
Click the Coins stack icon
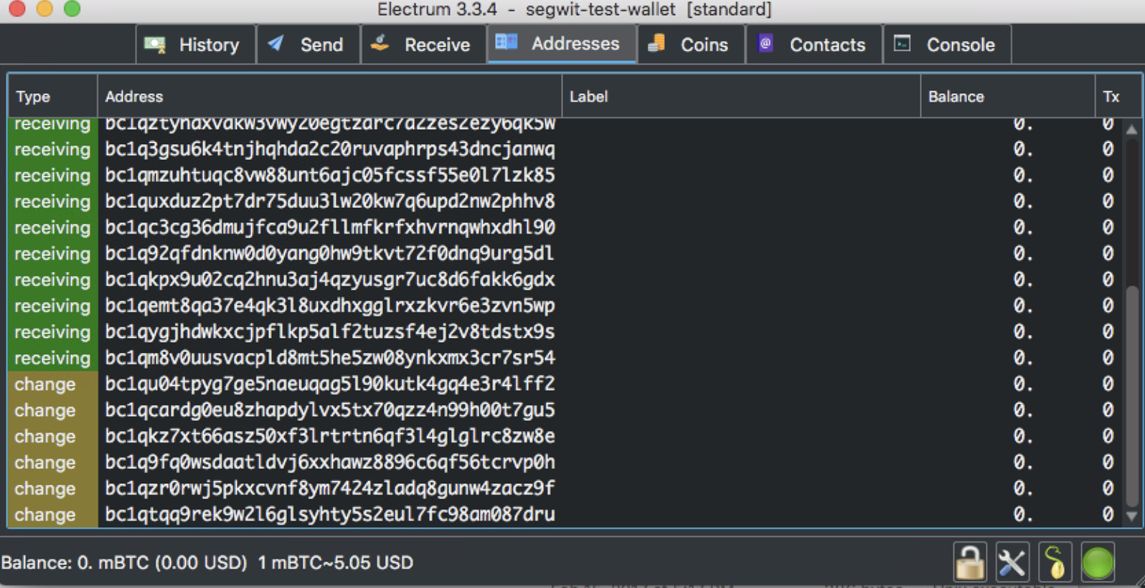[x=656, y=43]
